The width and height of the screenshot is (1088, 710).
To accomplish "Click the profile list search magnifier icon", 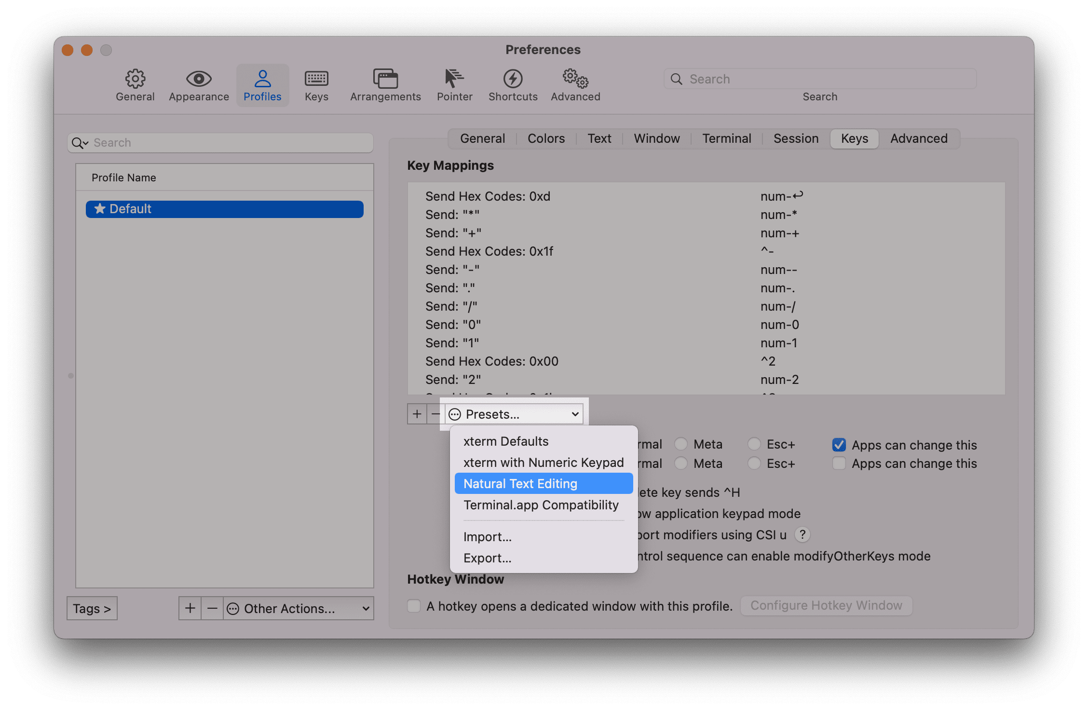I will click(80, 143).
